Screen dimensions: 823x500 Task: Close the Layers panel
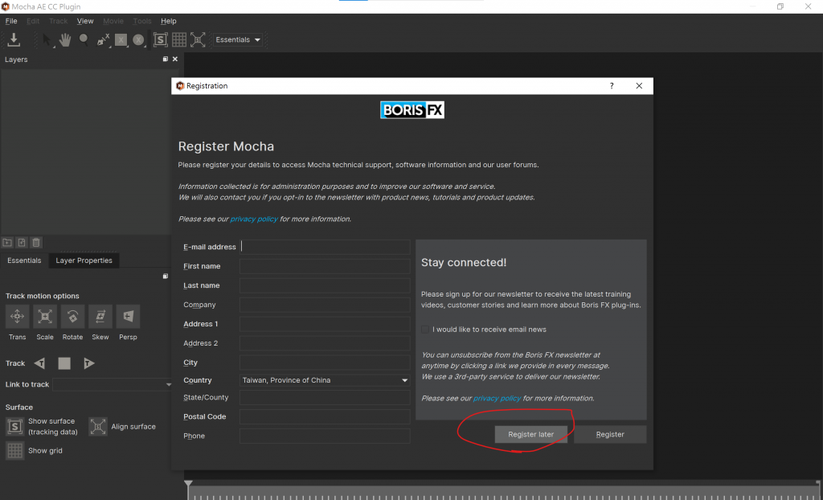click(x=175, y=59)
